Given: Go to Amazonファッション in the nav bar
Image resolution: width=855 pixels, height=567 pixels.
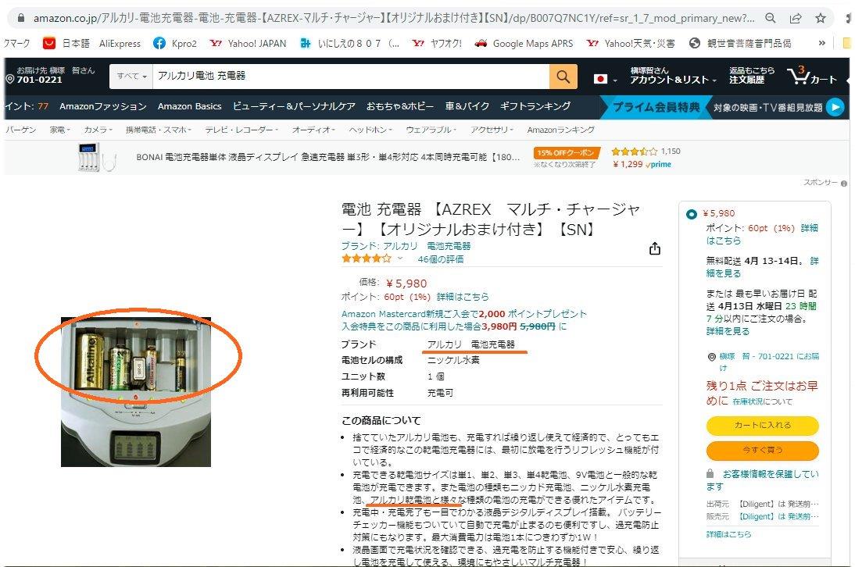Looking at the screenshot, I should click(x=103, y=106).
